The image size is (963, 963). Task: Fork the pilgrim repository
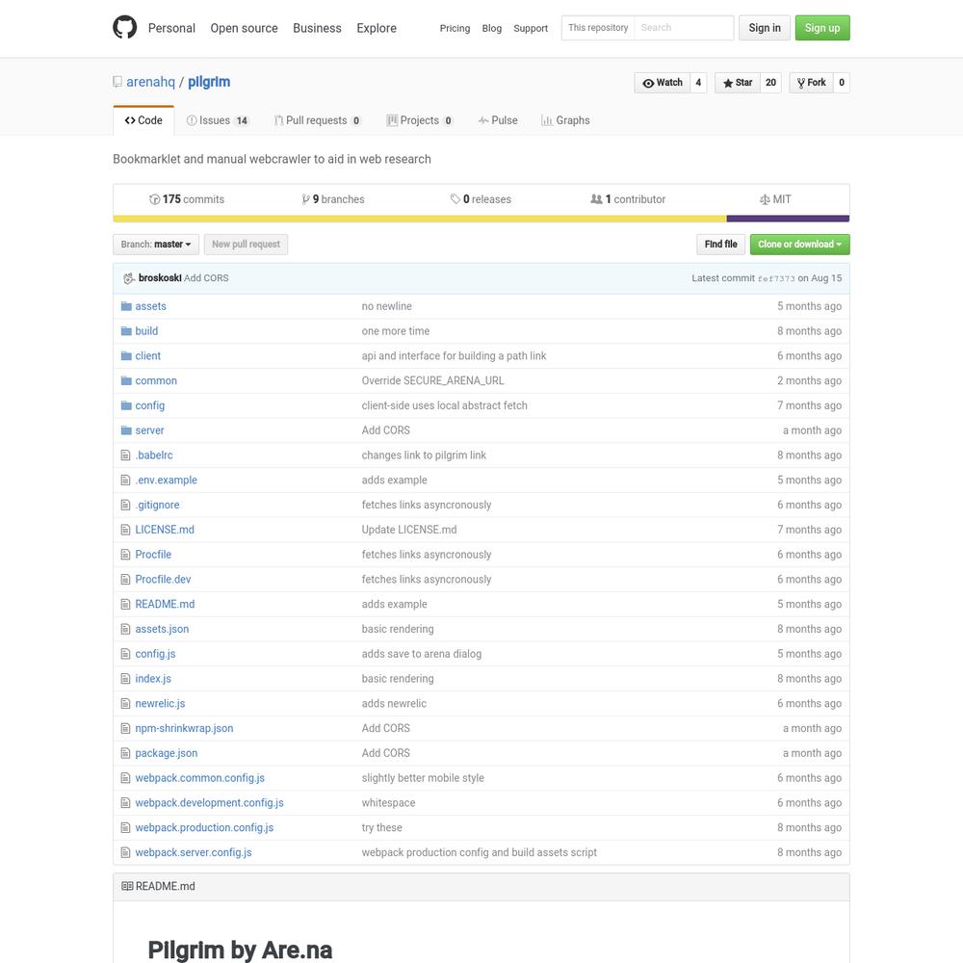click(x=811, y=82)
